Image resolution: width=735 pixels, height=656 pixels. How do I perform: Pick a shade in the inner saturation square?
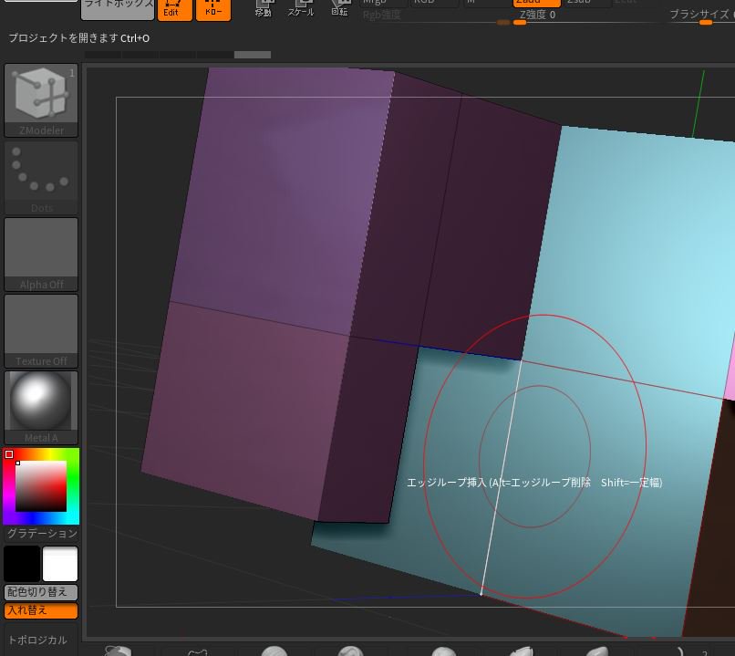point(41,486)
